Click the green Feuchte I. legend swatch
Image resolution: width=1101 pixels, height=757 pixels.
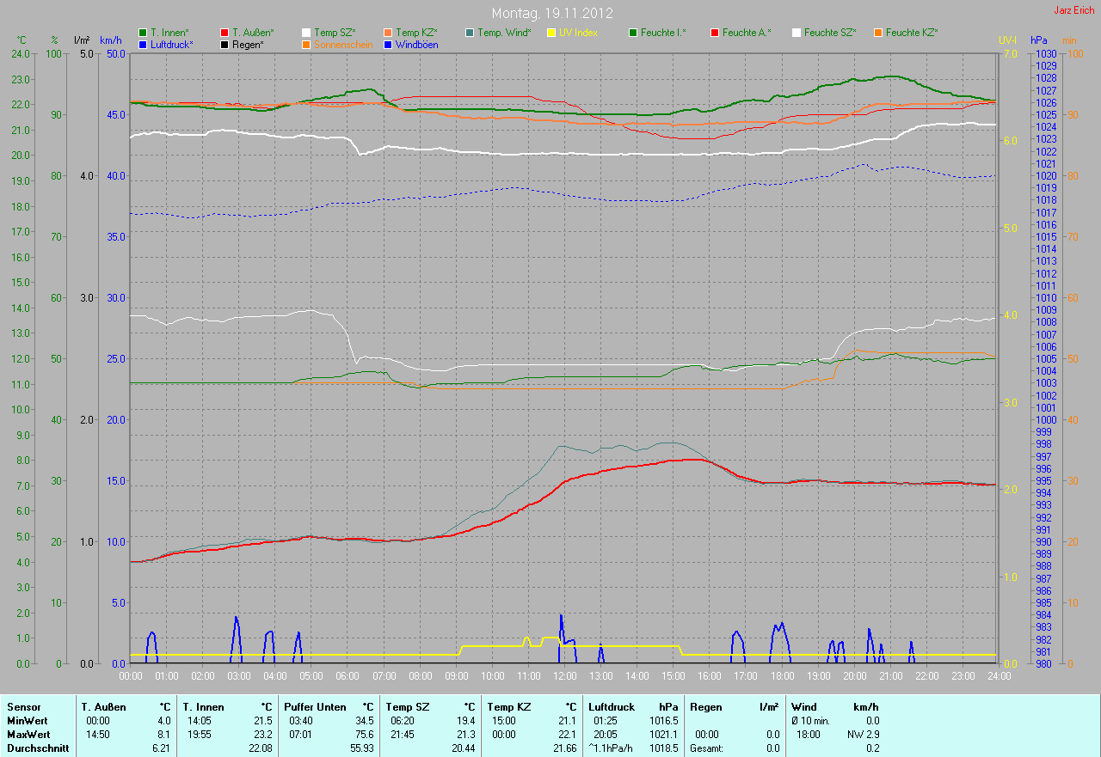coord(633,33)
